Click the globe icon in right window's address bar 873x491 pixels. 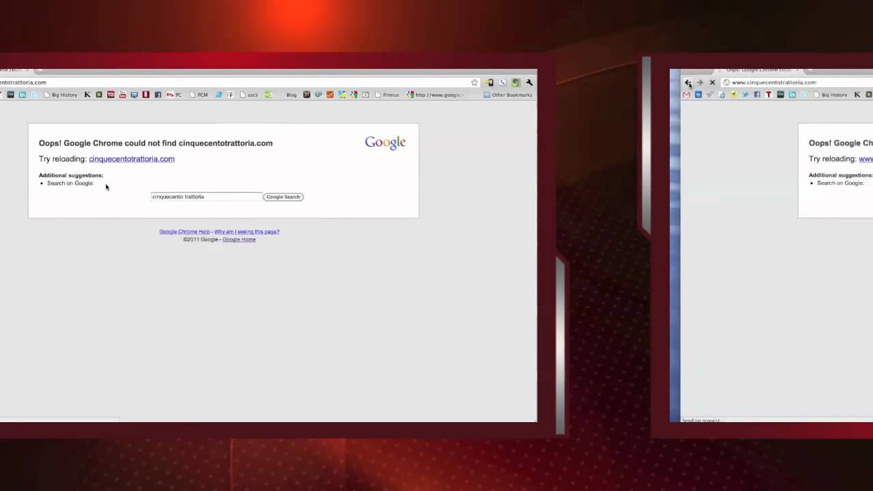coord(726,83)
